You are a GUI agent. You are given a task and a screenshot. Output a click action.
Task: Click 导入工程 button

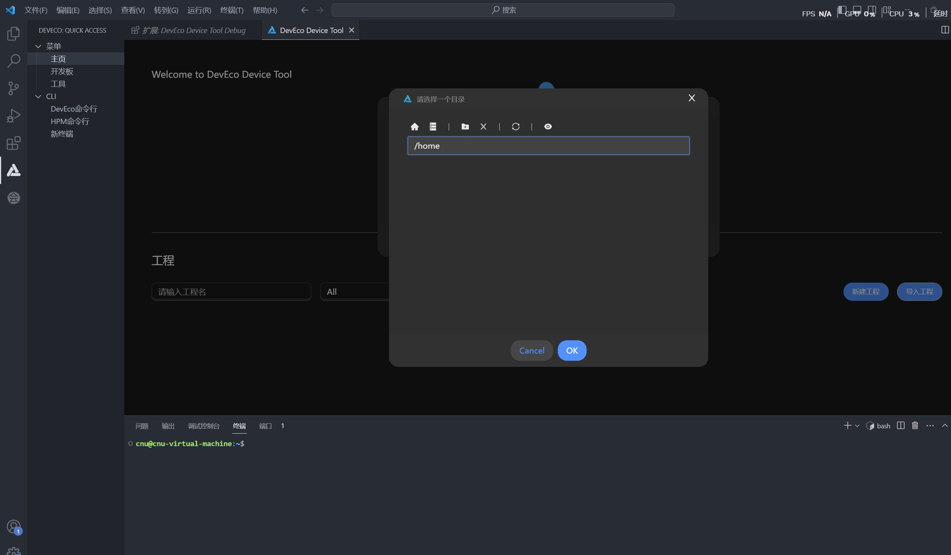919,292
